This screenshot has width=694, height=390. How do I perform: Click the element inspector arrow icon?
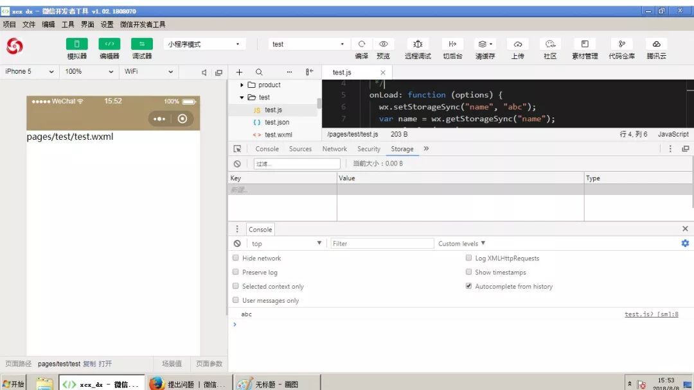point(237,149)
